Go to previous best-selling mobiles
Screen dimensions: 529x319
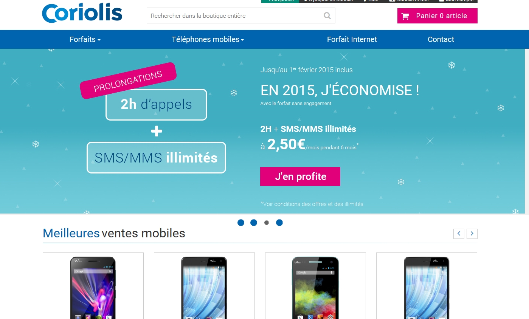coord(459,234)
